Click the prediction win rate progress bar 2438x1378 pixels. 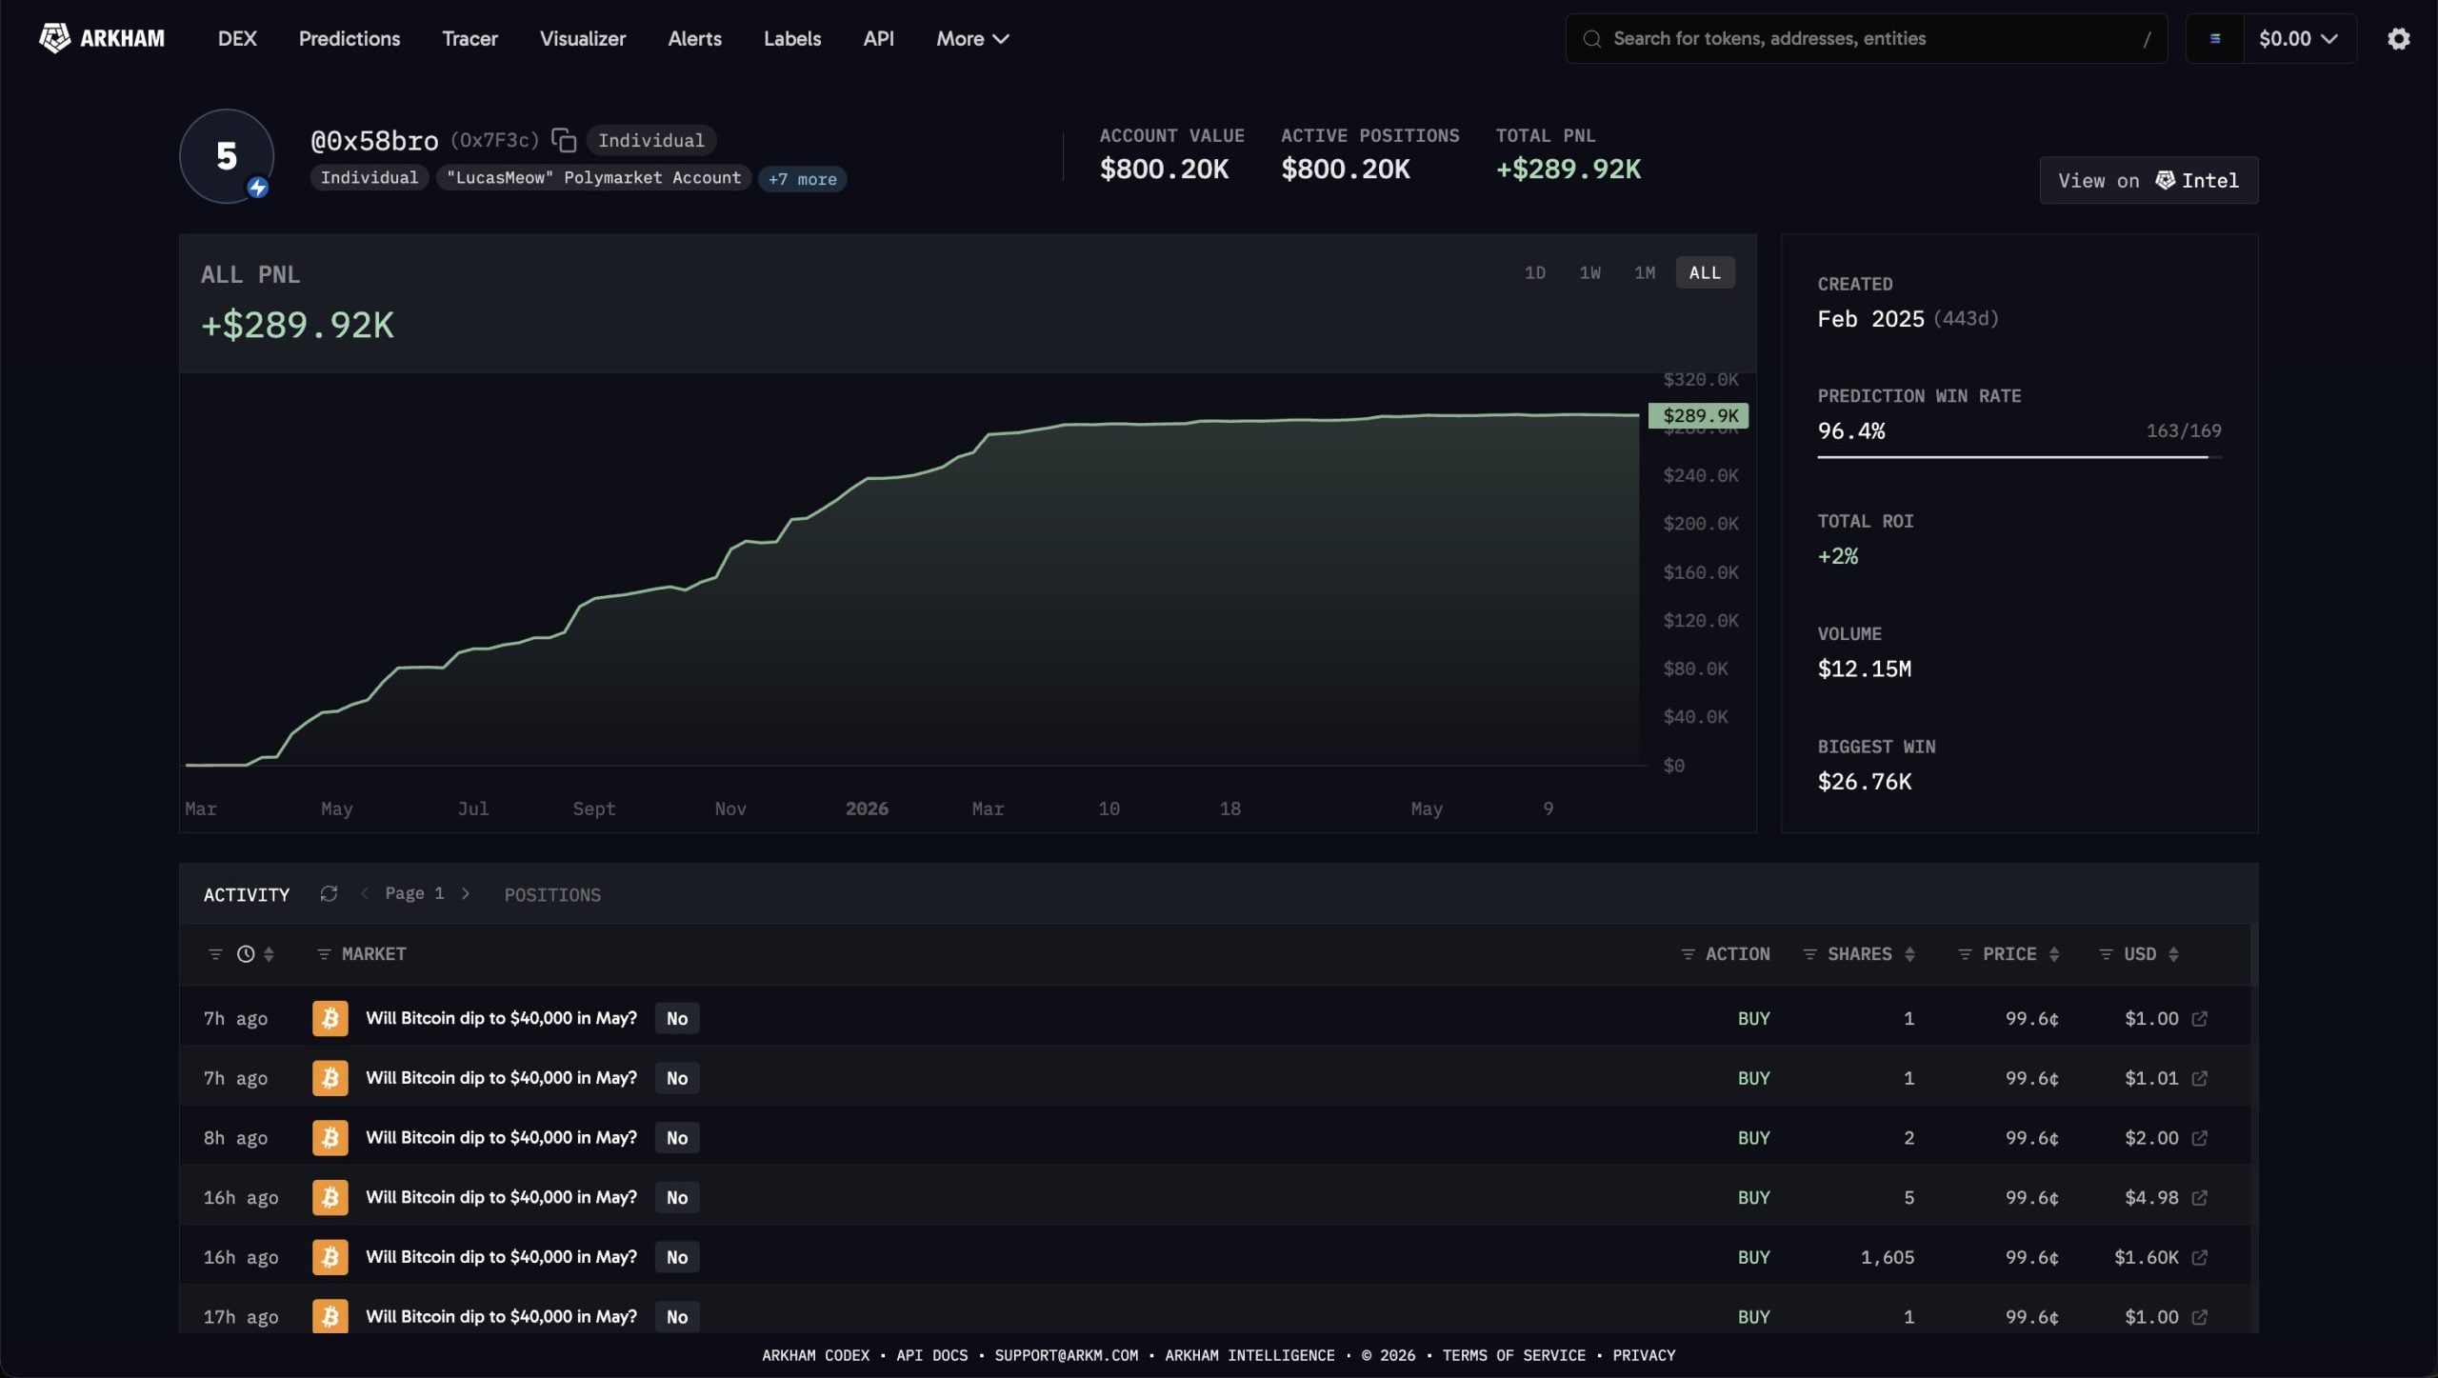(2019, 457)
